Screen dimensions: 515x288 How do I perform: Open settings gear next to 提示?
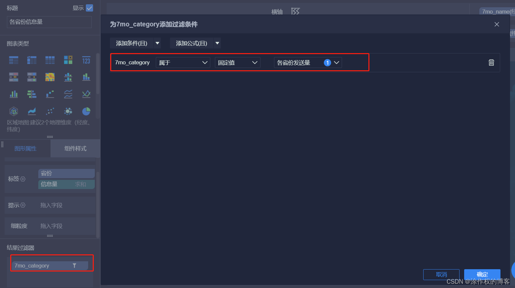[x=23, y=205]
